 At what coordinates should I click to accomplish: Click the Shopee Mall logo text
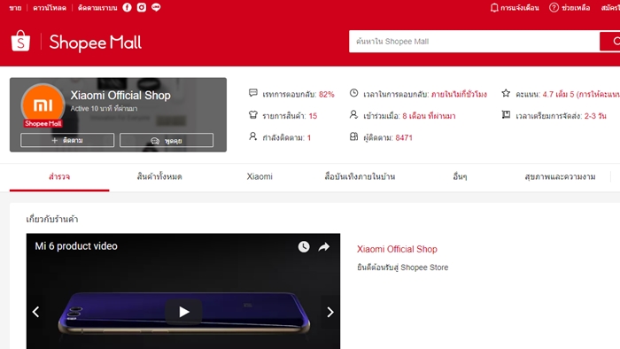96,43
